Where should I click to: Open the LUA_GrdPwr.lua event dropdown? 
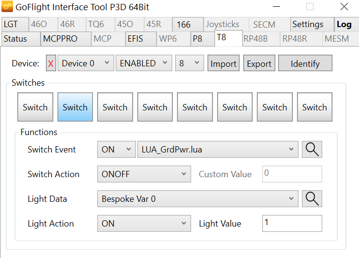point(218,150)
